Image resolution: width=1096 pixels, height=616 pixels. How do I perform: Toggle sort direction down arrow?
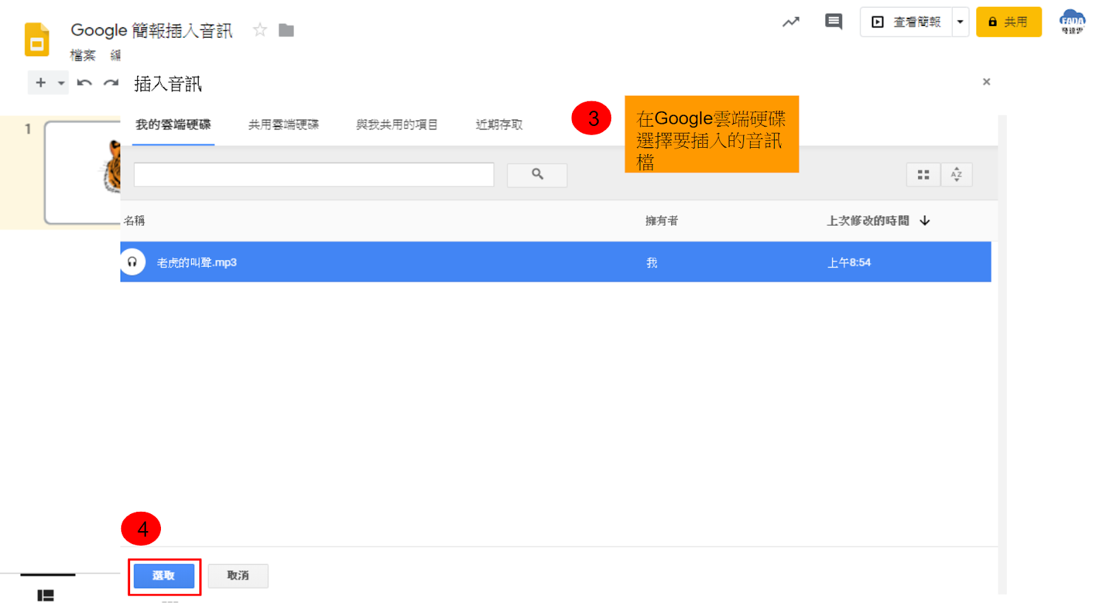[925, 220]
